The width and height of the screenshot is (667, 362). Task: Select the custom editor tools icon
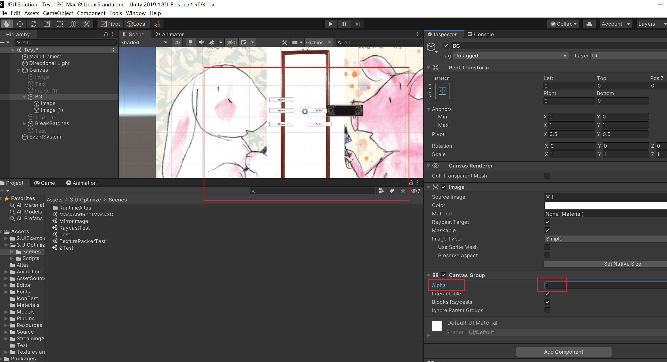coord(87,24)
